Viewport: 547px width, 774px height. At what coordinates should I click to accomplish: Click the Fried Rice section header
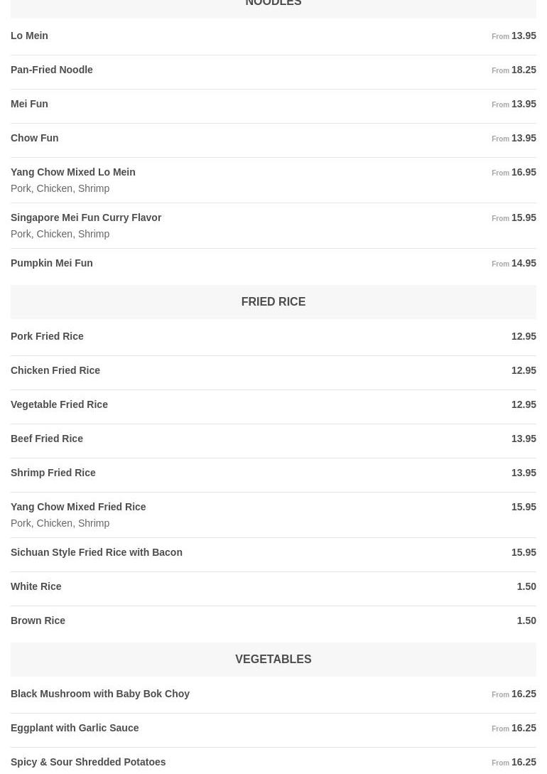[x=273, y=302]
